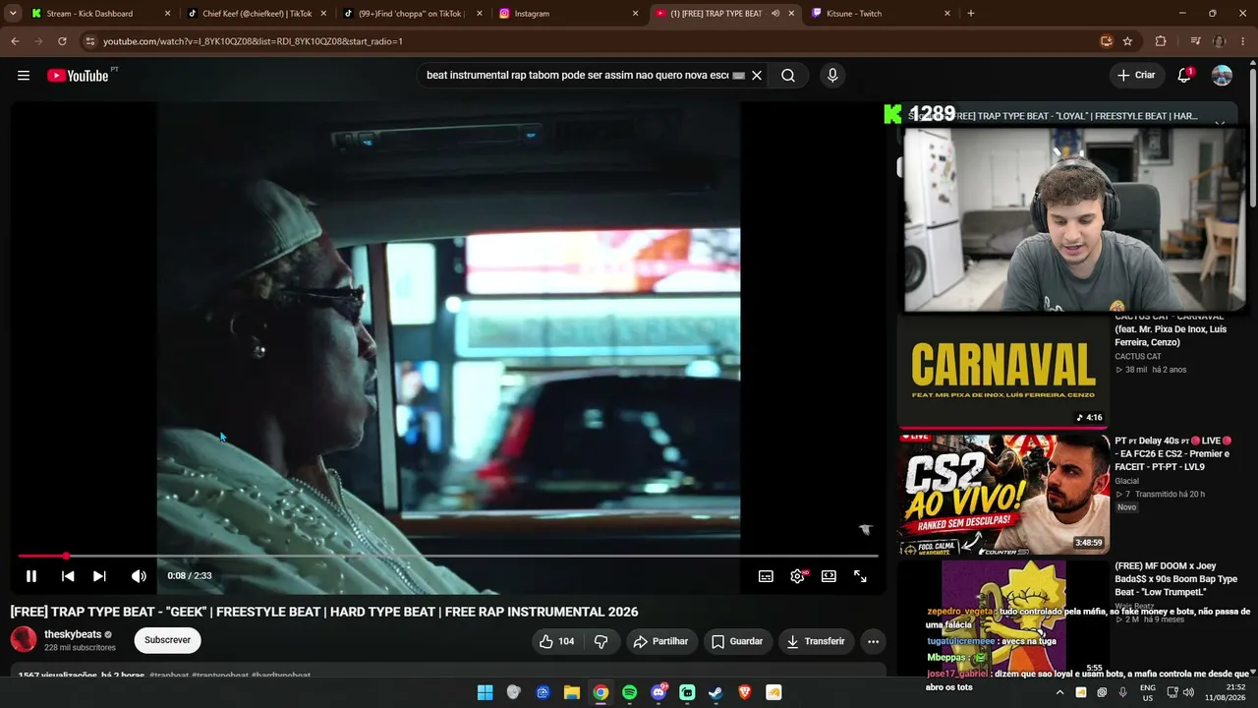Image resolution: width=1258 pixels, height=708 pixels.
Task: Open the YouTube guide hamburger menu
Action: pyautogui.click(x=24, y=76)
